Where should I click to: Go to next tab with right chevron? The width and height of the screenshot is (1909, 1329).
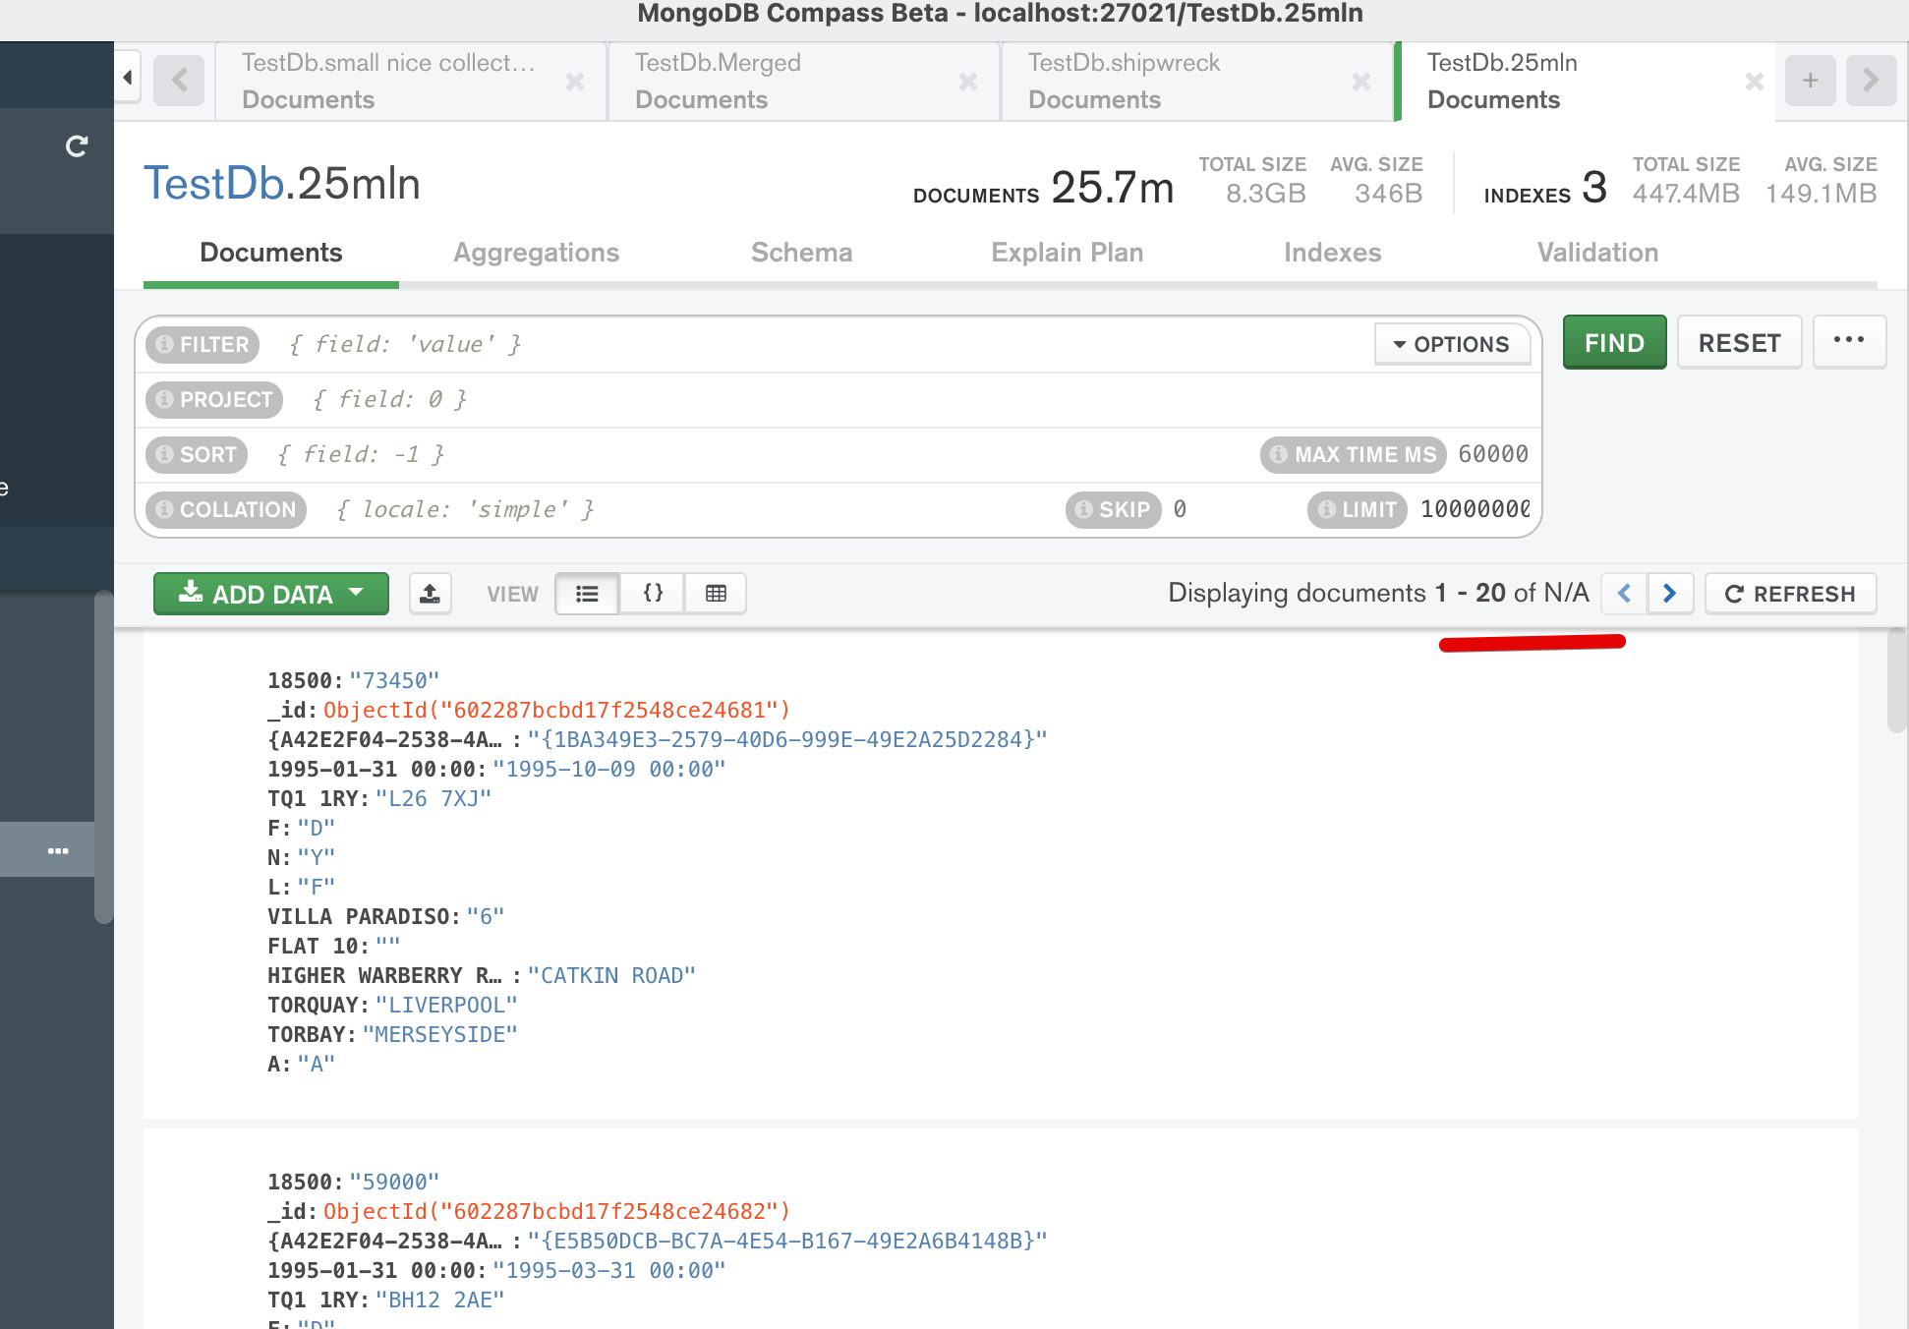coord(1871,80)
